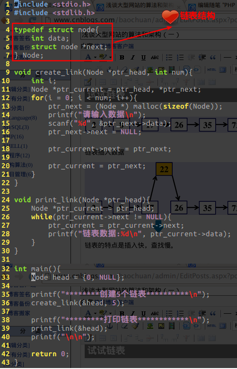This screenshot has height=369, width=237.
Task: Click blockquote icon in the lower editor toolbar
Action: coord(213,313)
